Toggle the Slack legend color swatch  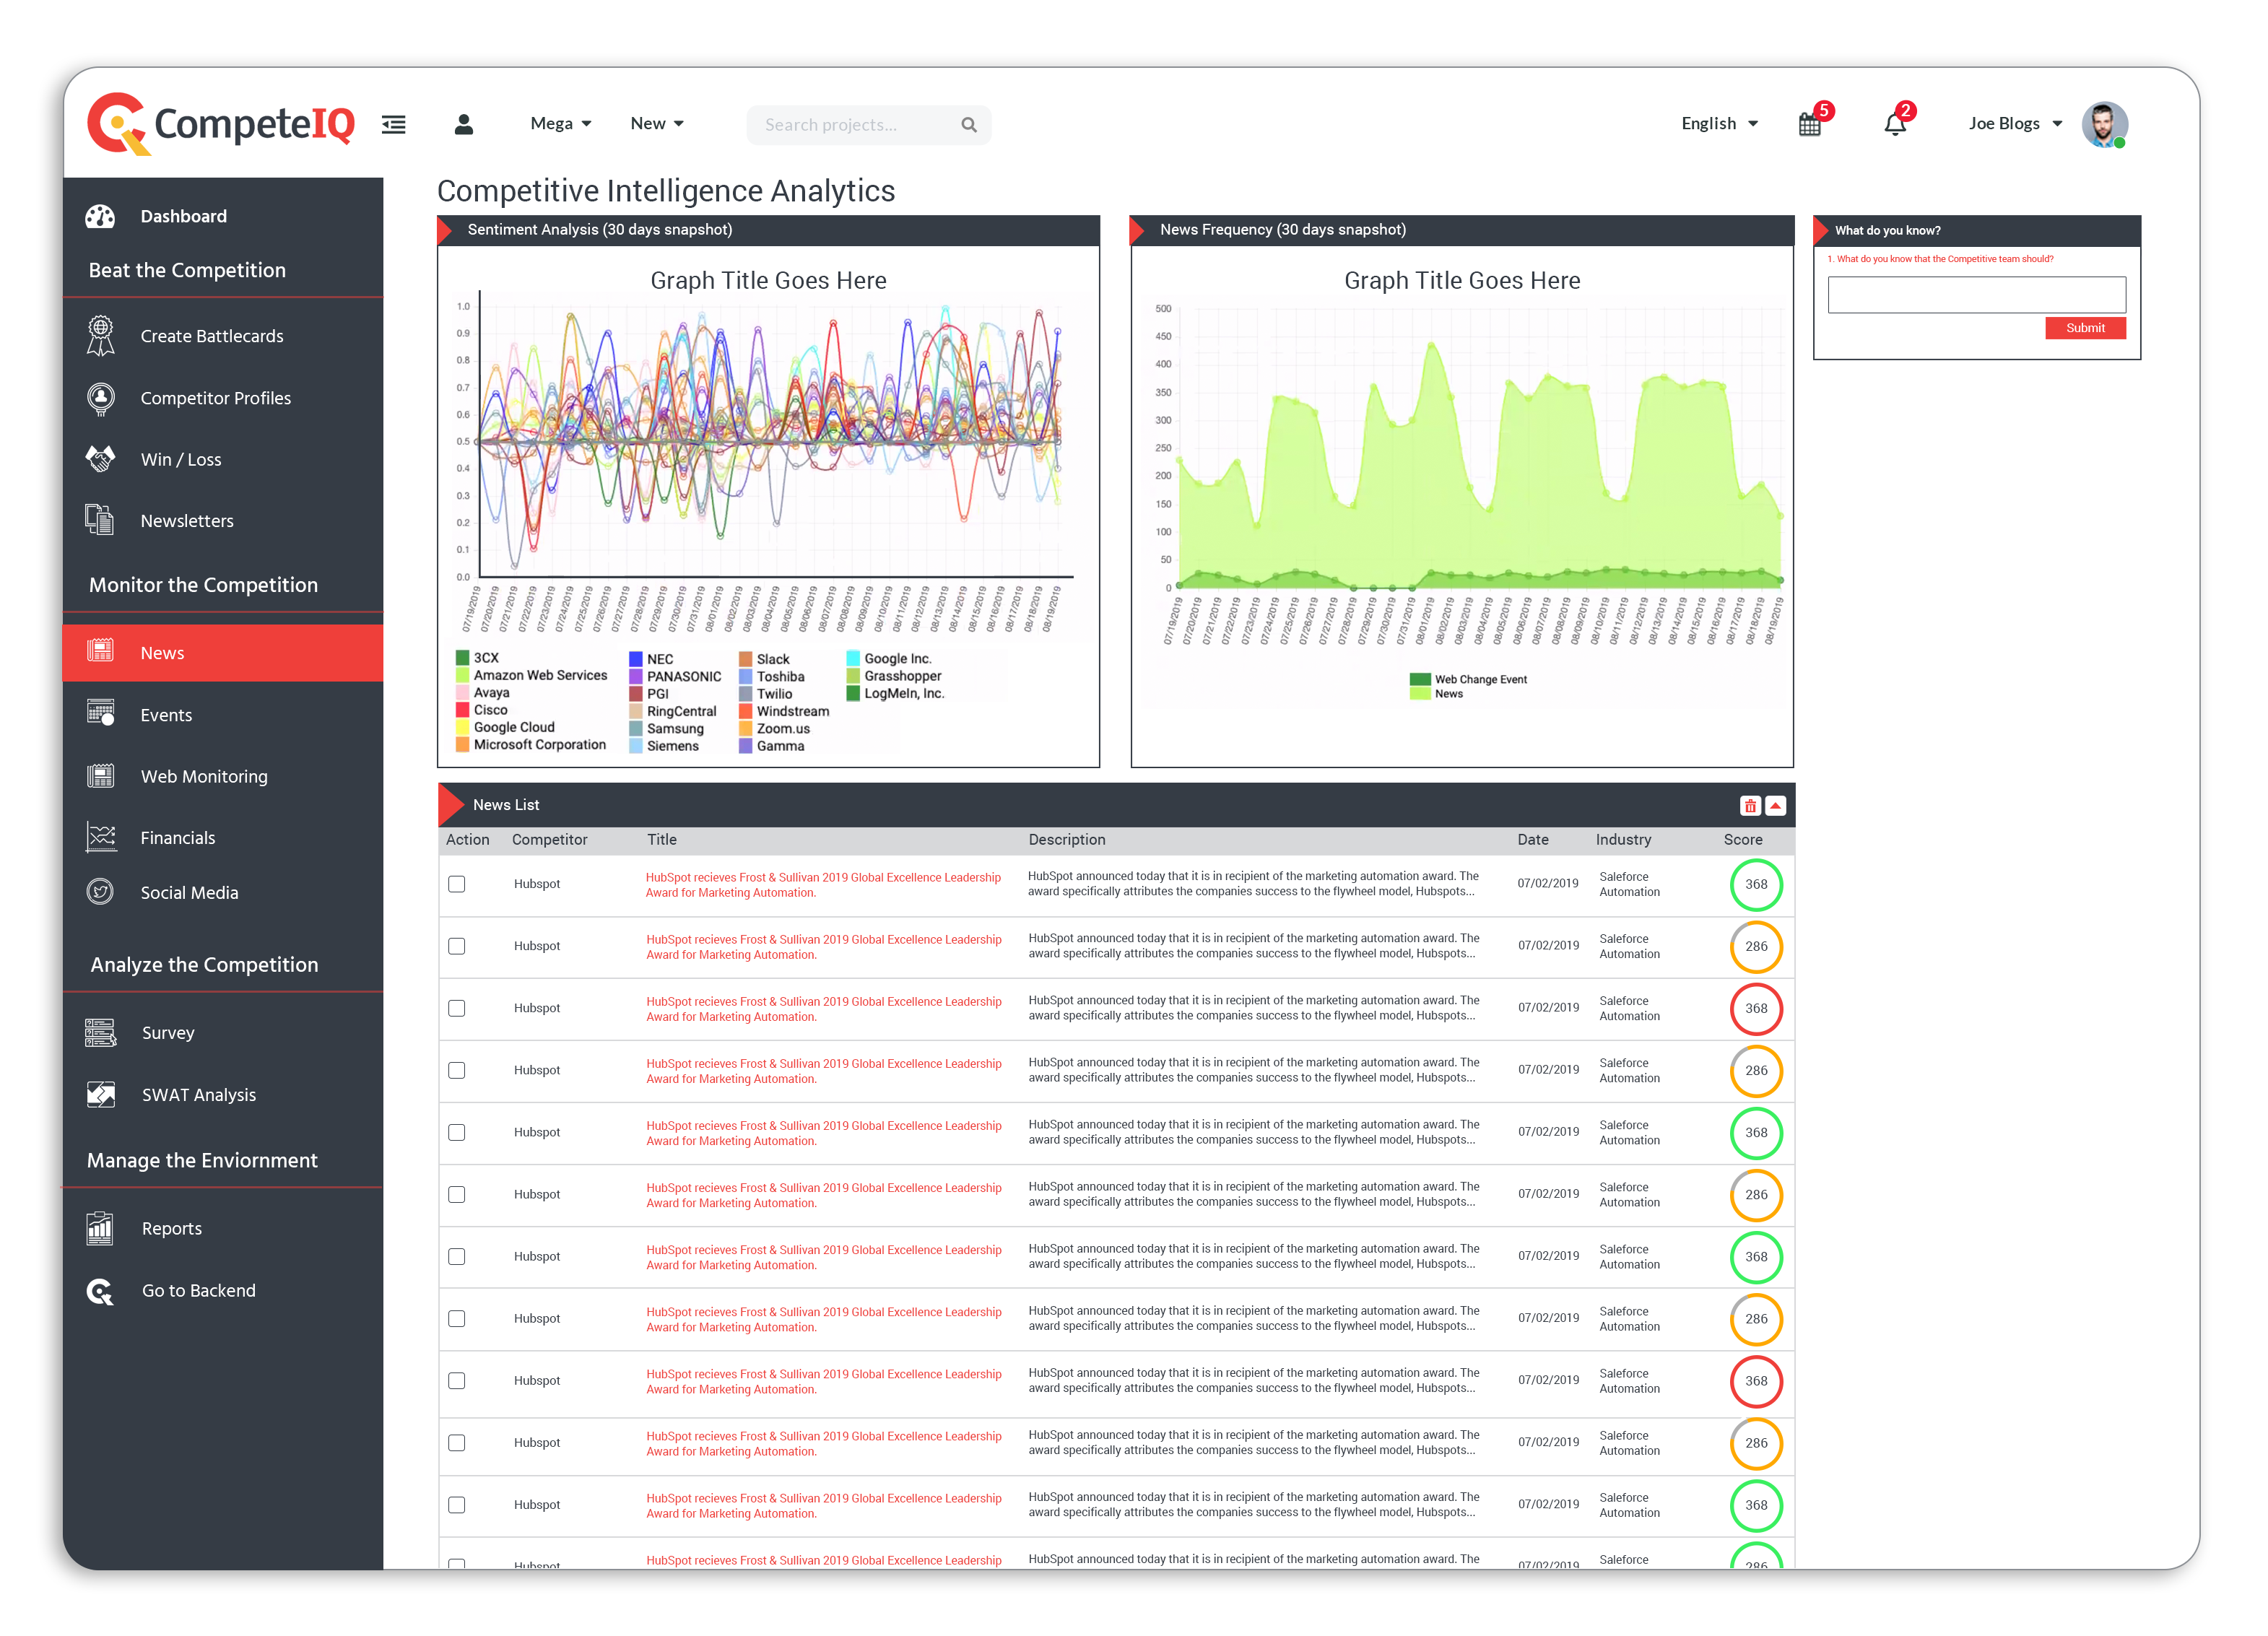coord(746,659)
